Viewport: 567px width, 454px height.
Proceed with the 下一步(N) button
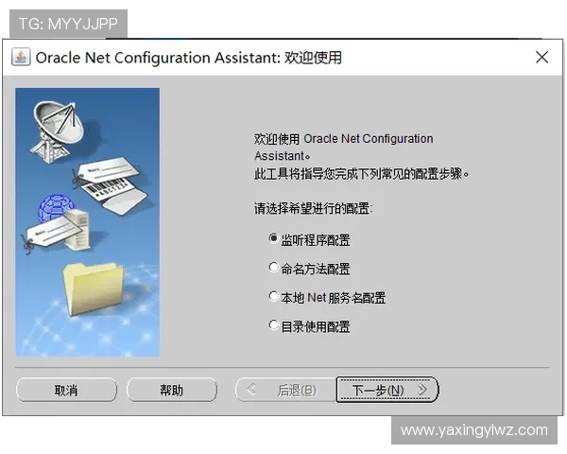[387, 390]
